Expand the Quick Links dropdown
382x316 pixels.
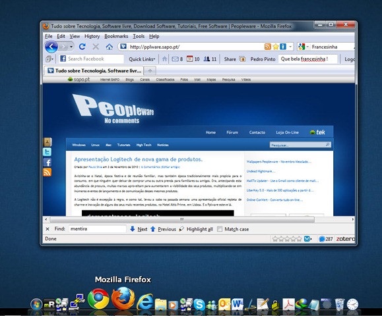142,59
